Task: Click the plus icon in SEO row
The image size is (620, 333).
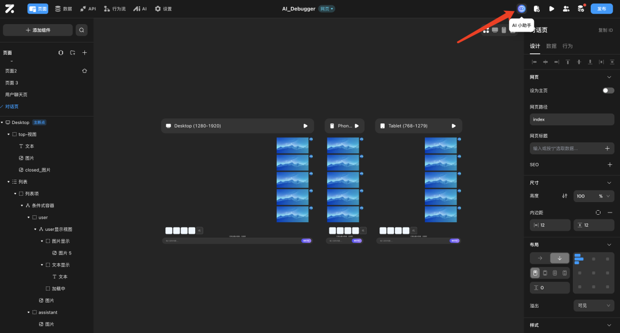Action: pyautogui.click(x=610, y=165)
